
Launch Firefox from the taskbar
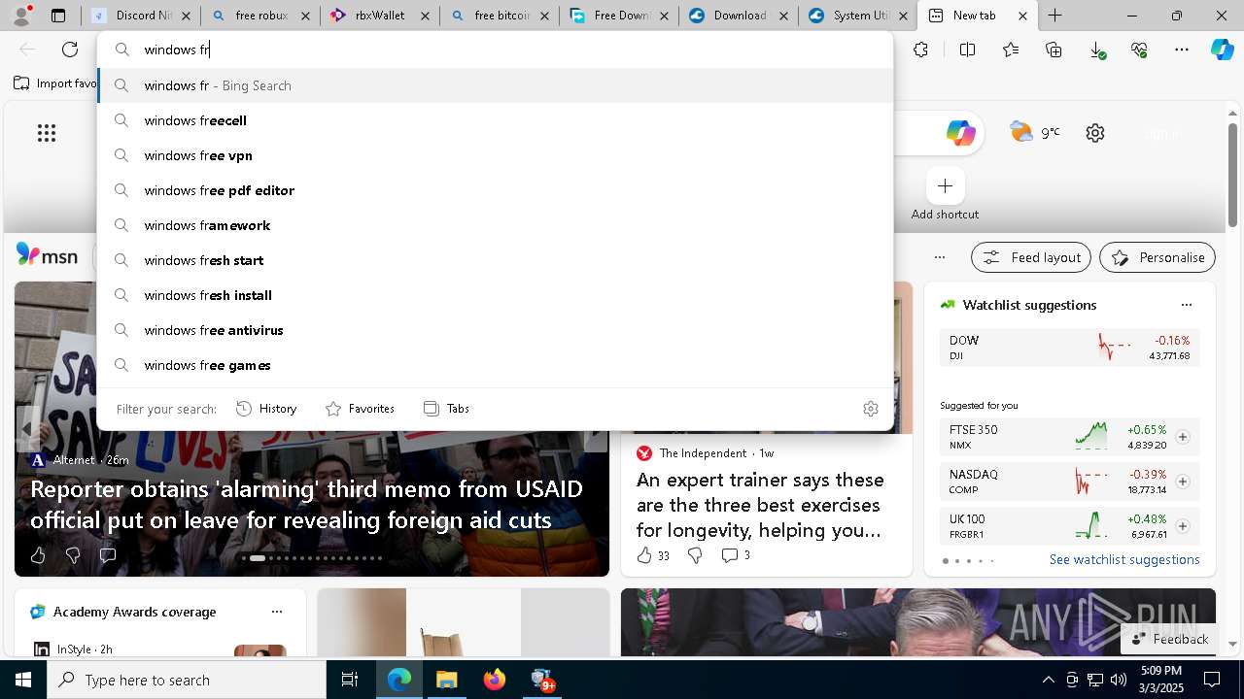(x=495, y=680)
